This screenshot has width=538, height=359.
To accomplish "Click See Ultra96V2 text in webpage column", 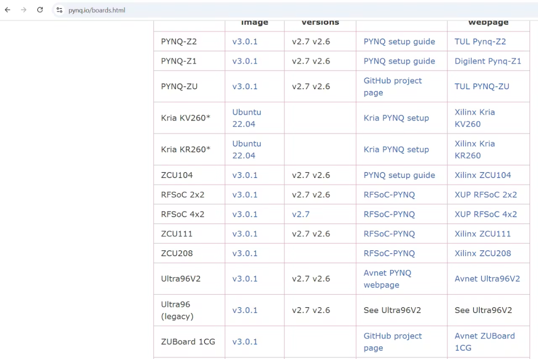I will 483,310.
